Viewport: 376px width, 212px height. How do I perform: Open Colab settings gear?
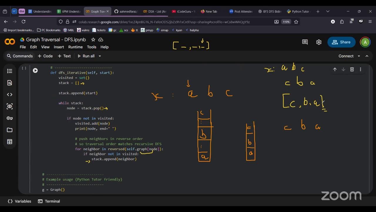coord(319,42)
